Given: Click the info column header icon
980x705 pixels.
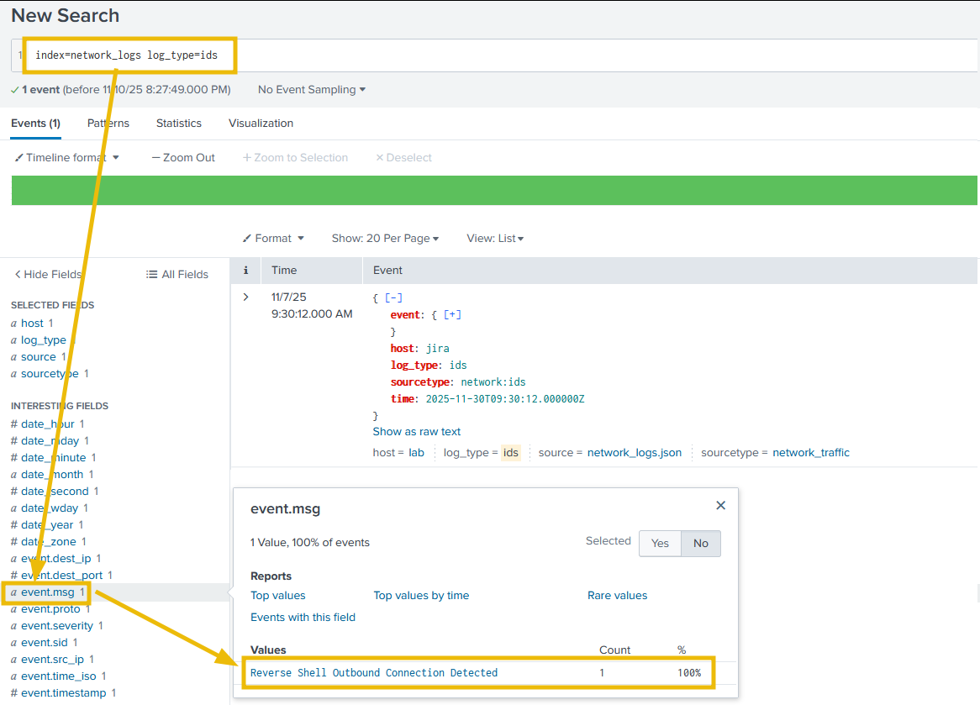Looking at the screenshot, I should [245, 271].
